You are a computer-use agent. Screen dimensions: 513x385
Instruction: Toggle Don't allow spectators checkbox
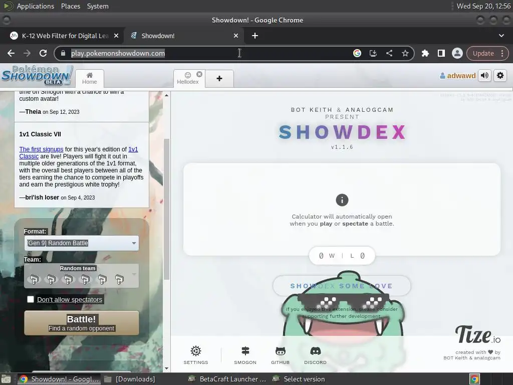[31, 299]
